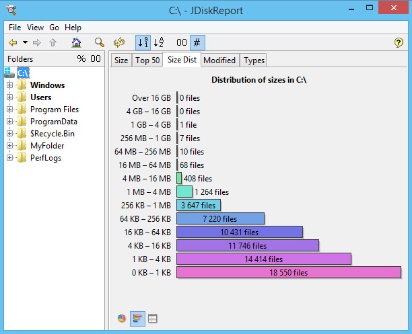Switch to pie chart view

tap(121, 319)
